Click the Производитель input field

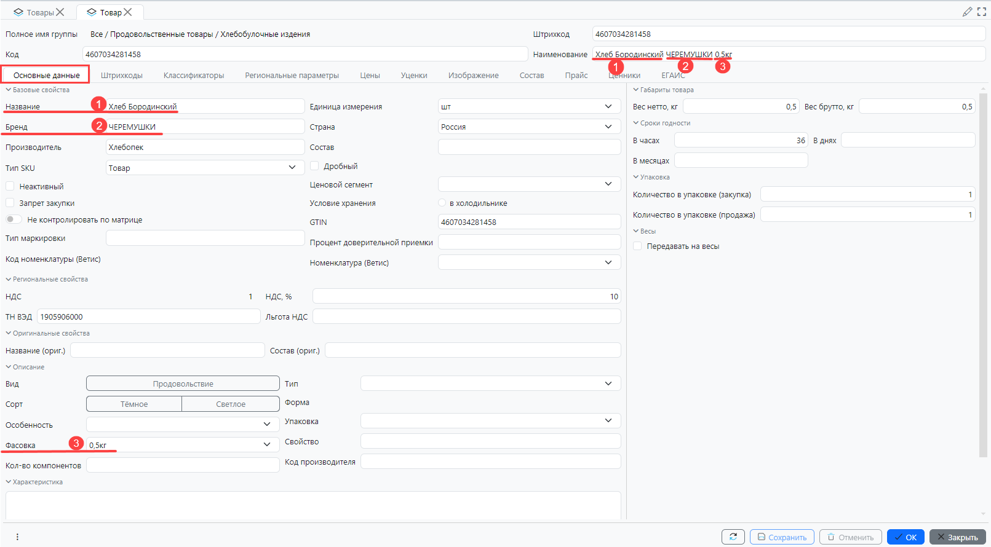205,147
